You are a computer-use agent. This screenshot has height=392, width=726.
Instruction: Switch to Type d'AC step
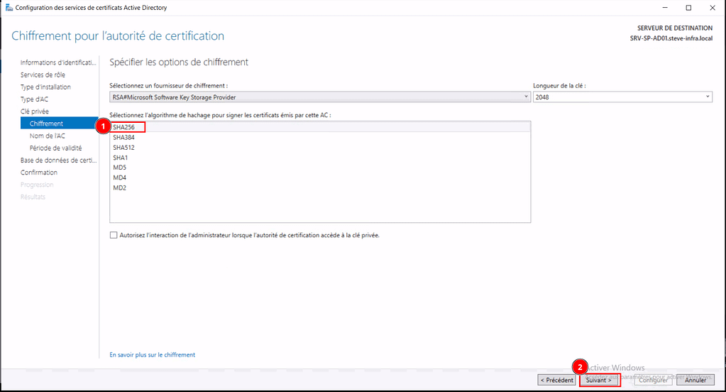[x=34, y=99]
